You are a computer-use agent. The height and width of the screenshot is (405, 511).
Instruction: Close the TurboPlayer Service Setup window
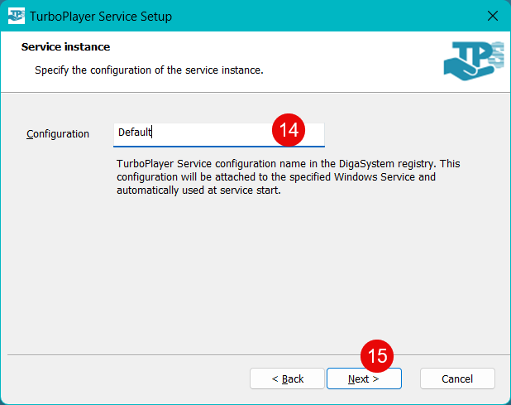(492, 16)
